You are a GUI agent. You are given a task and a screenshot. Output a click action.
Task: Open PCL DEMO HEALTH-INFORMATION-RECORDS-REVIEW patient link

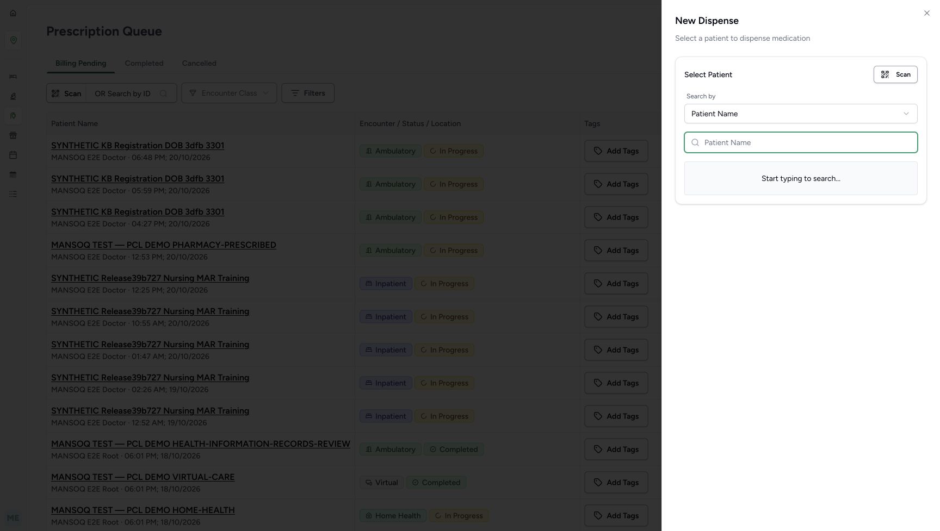(x=201, y=444)
